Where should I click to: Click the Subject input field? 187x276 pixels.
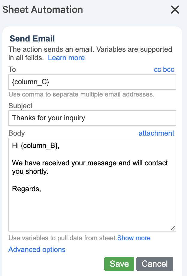[92, 118]
